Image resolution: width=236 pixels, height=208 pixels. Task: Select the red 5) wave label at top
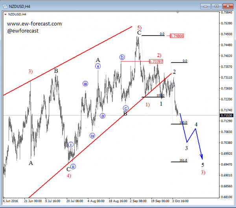[x=139, y=27]
